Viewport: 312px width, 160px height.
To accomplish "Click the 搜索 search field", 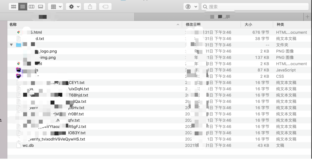I will coord(255,7).
